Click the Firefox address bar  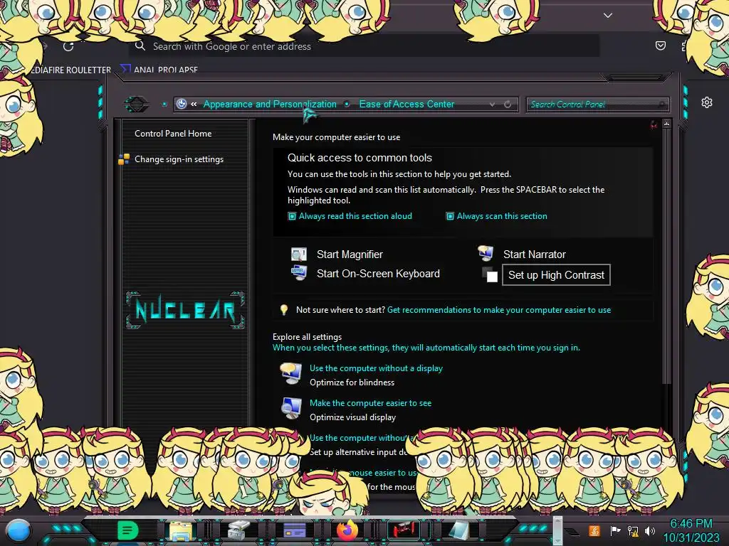tap(364, 46)
